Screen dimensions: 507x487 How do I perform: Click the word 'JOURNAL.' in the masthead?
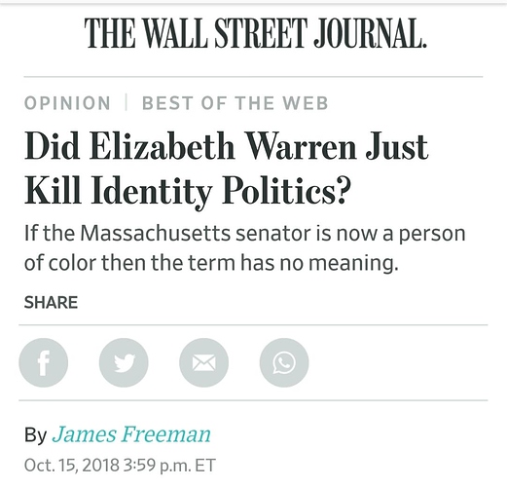tap(370, 33)
